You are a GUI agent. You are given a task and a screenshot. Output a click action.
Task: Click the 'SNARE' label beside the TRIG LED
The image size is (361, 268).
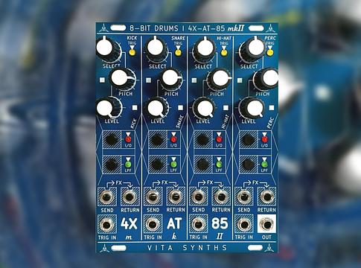[x=179, y=38]
